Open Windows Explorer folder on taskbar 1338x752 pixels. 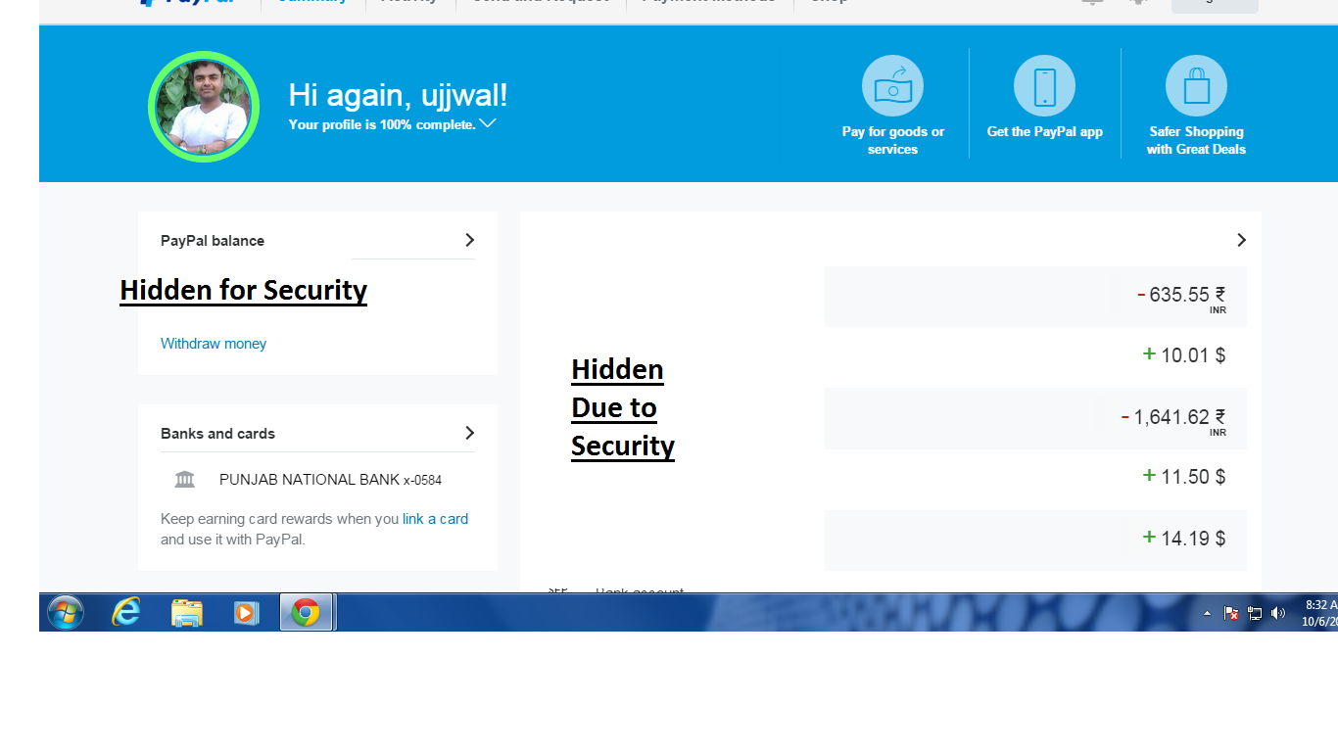pos(187,613)
